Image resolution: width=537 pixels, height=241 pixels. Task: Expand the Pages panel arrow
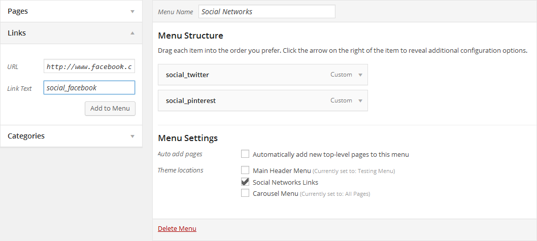click(132, 11)
